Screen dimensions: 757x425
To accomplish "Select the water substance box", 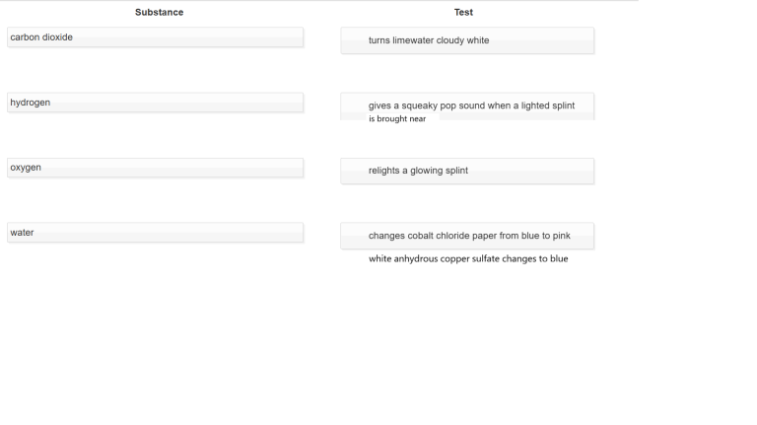I will point(155,233).
